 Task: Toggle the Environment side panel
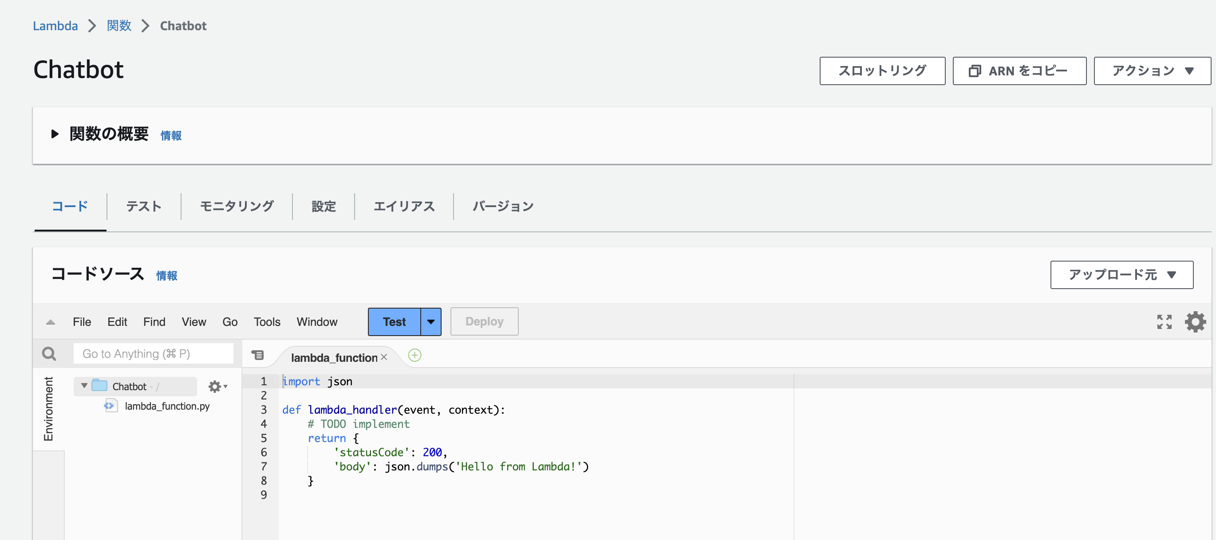pyautogui.click(x=48, y=408)
